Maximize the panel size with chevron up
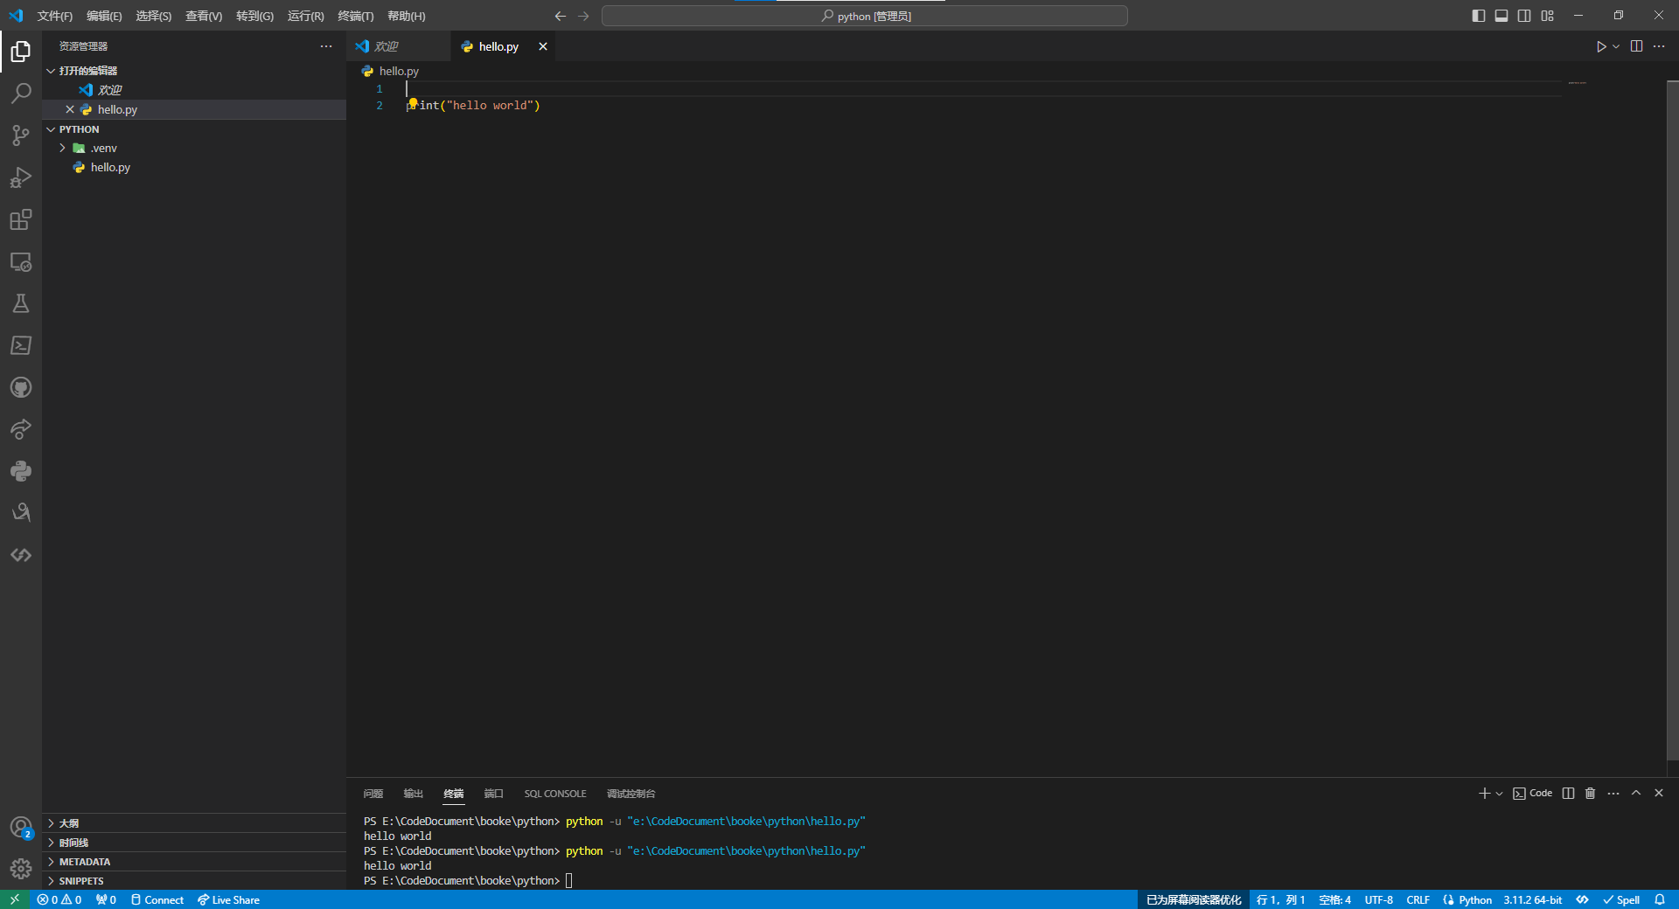 [x=1636, y=794]
